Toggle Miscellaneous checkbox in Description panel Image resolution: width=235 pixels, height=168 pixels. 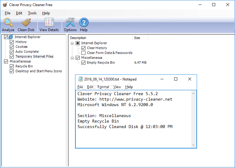click(x=78, y=58)
